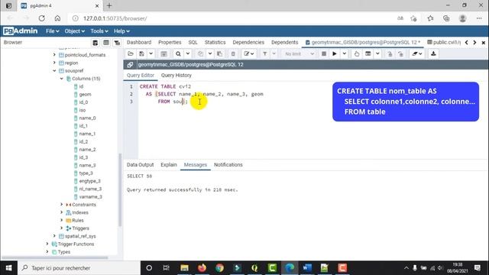Click the Find magnifier icon in query toolbar
The height and width of the screenshot is (275, 489).
click(x=178, y=54)
